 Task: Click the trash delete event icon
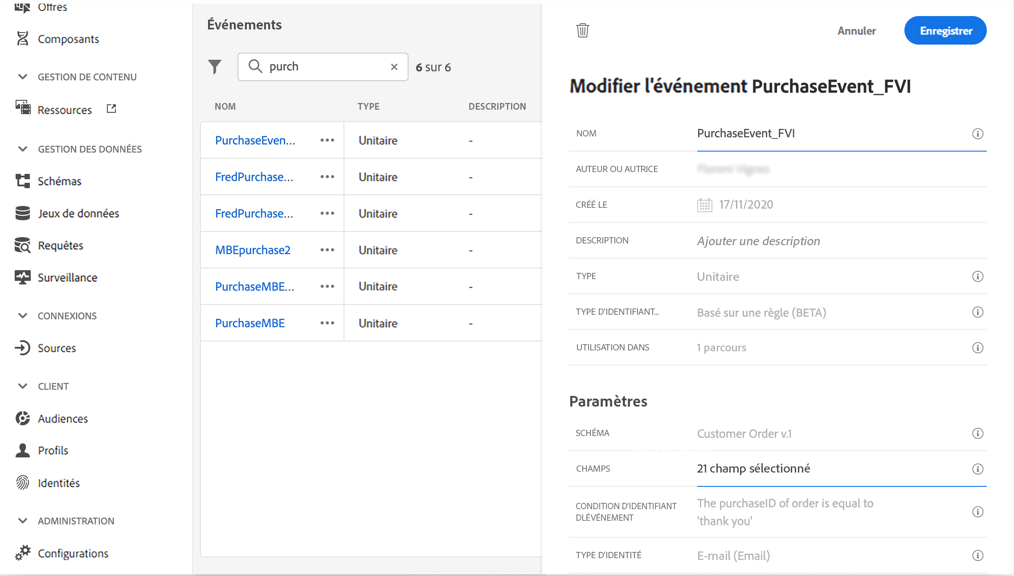[x=582, y=30]
